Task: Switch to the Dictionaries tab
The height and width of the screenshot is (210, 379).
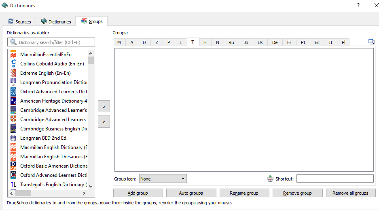Action: [x=56, y=21]
